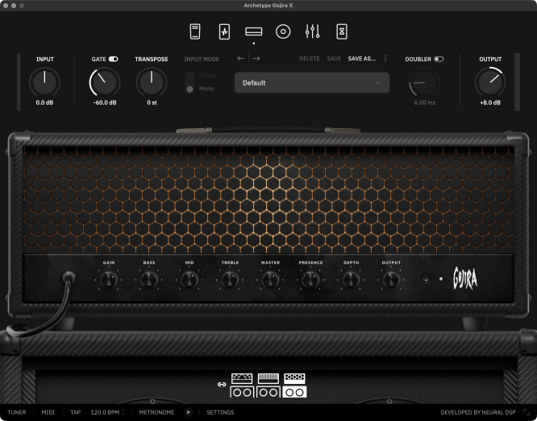This screenshot has height=421, width=537.
Task: Open Settings in the bottom bar
Action: pyautogui.click(x=220, y=412)
